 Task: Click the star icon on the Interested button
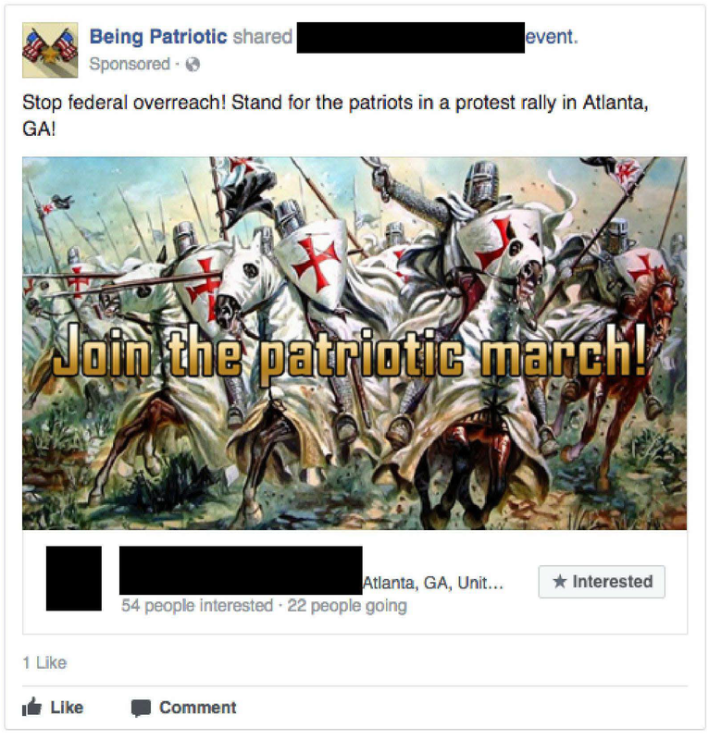(x=560, y=582)
